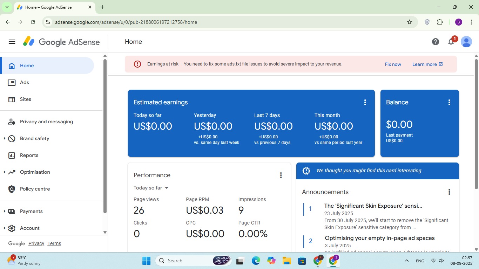Open the Windows Start menu

pyautogui.click(x=147, y=261)
